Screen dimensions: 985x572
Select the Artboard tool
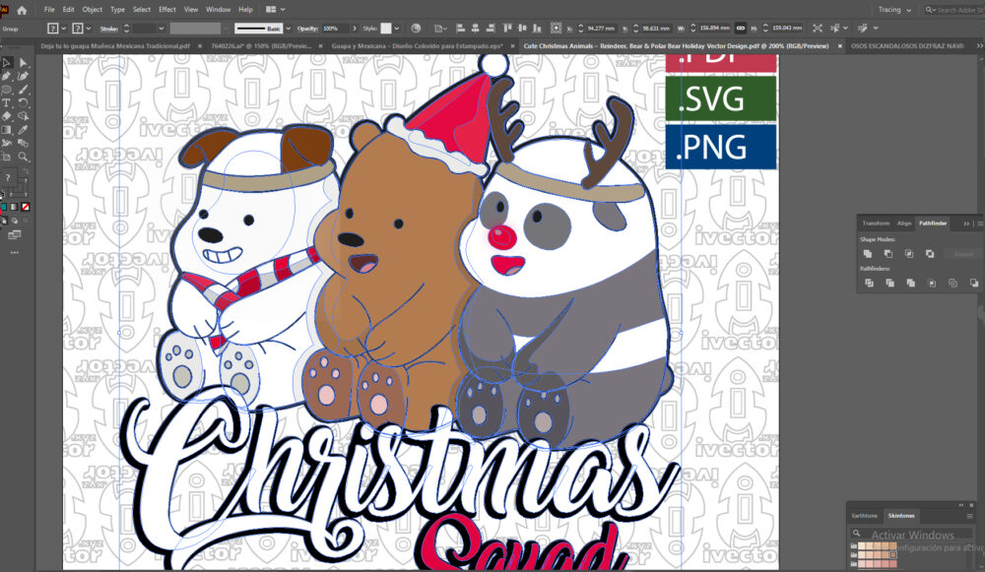[7, 157]
